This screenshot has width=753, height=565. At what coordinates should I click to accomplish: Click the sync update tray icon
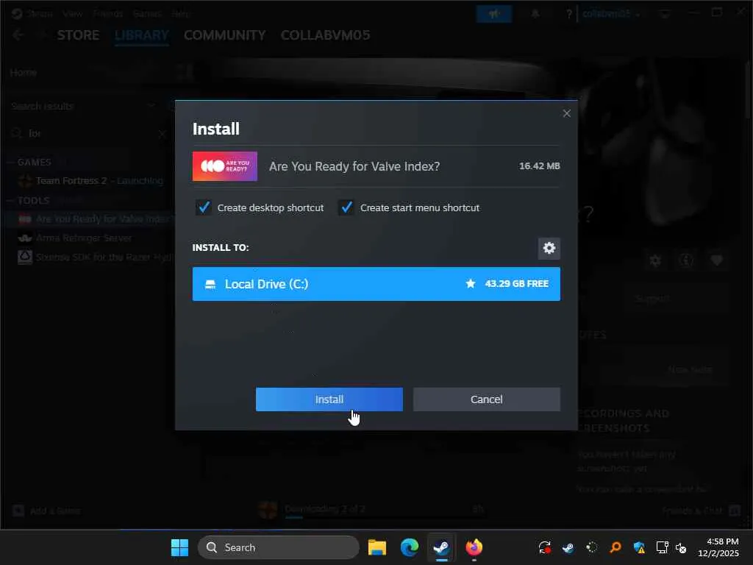coord(545,547)
